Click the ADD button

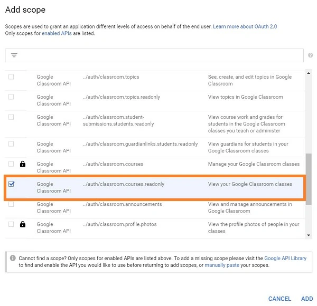point(307,299)
